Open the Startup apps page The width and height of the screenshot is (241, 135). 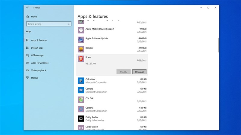(x=35, y=78)
